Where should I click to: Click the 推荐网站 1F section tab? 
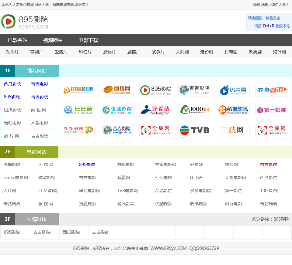click(x=37, y=71)
